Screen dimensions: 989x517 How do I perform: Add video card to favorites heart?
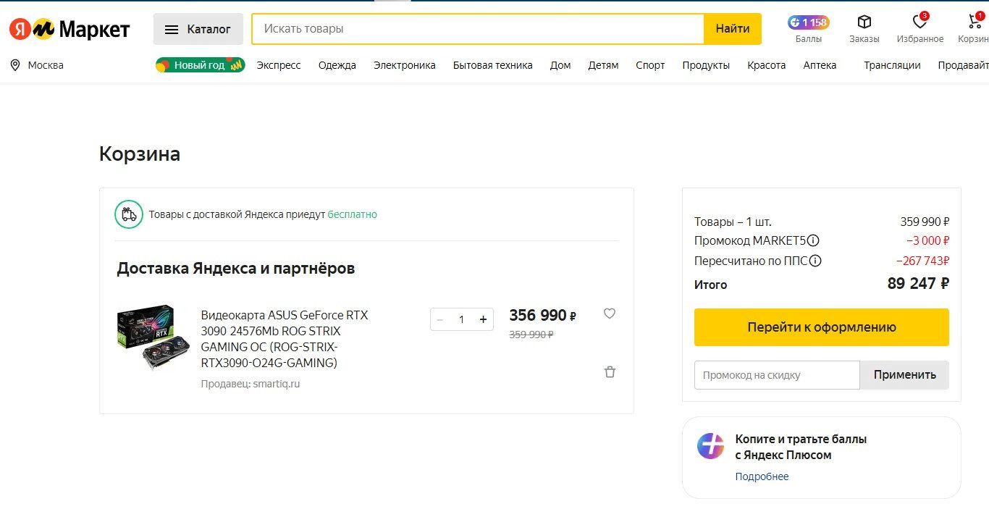[610, 314]
